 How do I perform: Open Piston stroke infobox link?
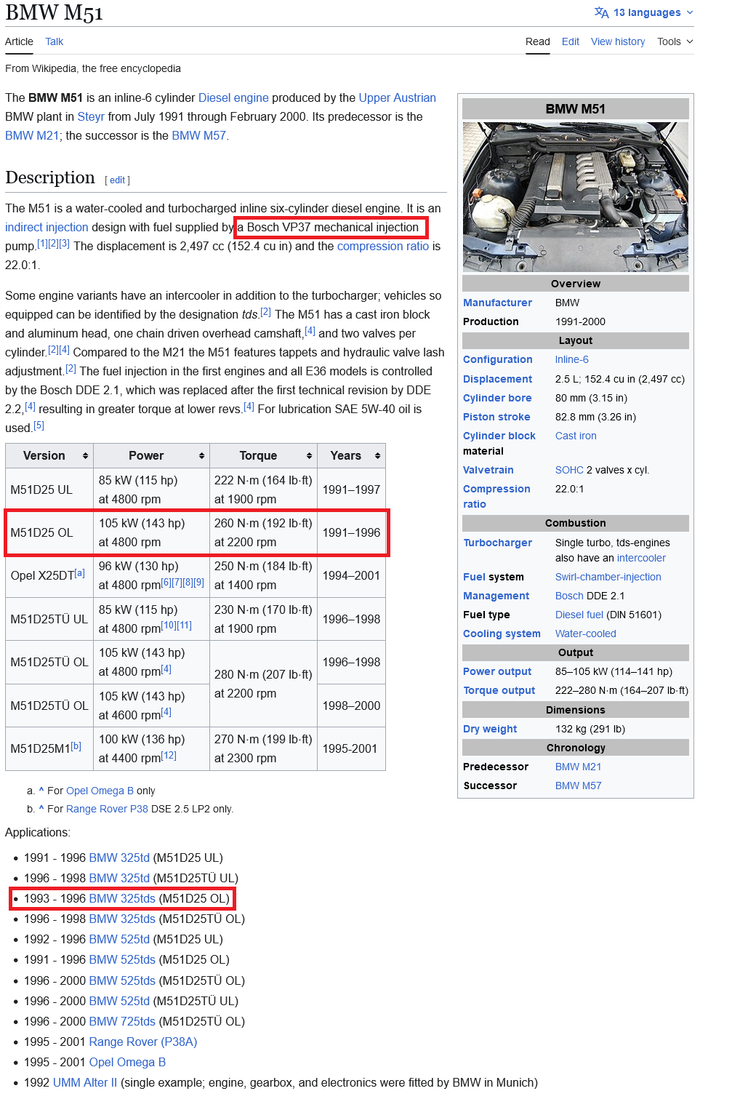click(x=496, y=417)
